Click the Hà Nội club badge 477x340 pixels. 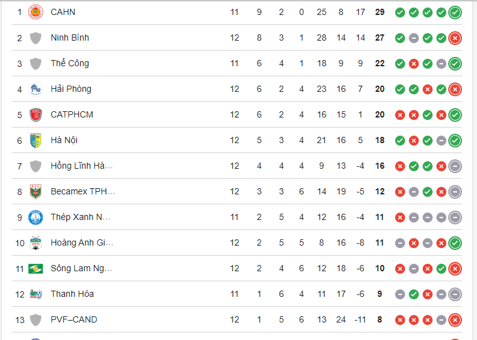tap(36, 140)
